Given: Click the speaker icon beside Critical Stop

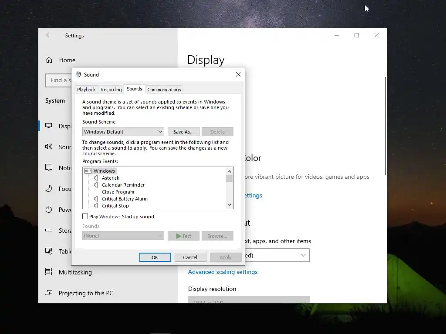Looking at the screenshot, I should coord(96,206).
